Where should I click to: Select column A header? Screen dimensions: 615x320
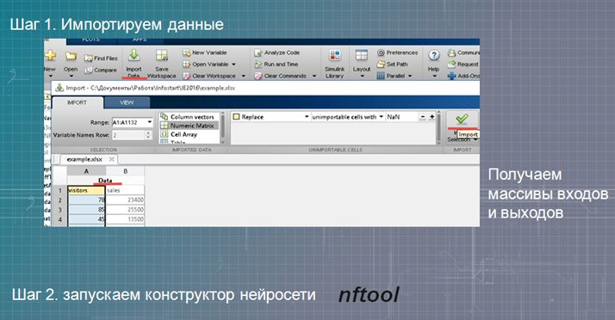click(86, 171)
